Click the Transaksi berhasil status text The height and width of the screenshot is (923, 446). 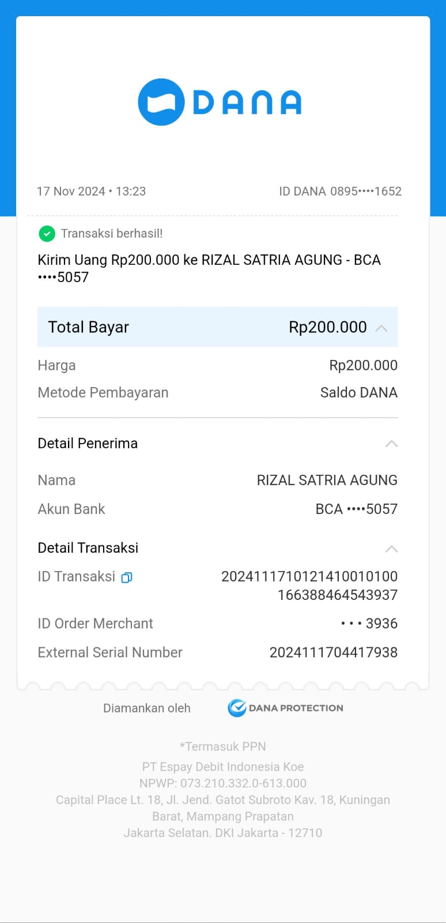coord(112,234)
